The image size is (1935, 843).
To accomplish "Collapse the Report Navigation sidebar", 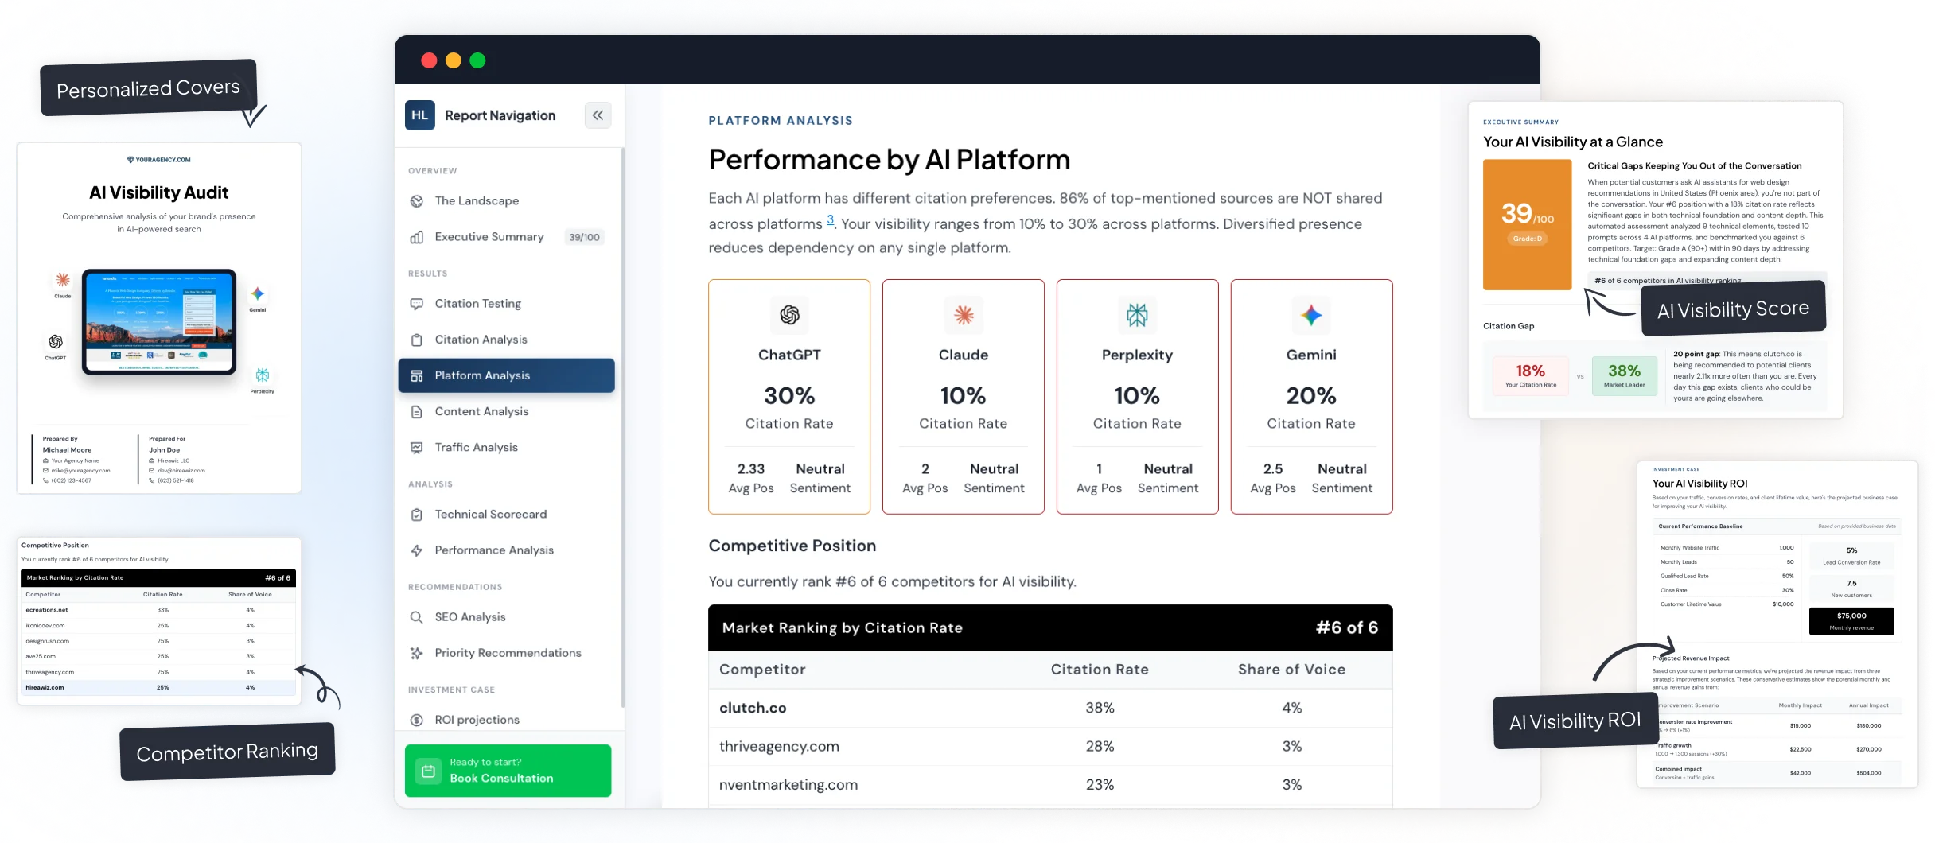I will click(x=598, y=115).
